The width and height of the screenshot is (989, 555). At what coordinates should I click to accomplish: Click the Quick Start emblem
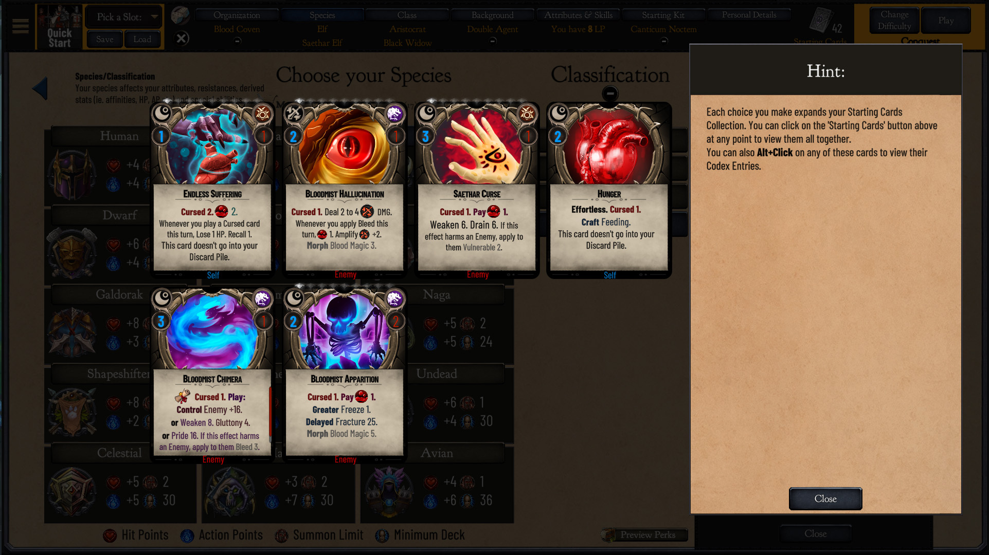[x=60, y=27]
